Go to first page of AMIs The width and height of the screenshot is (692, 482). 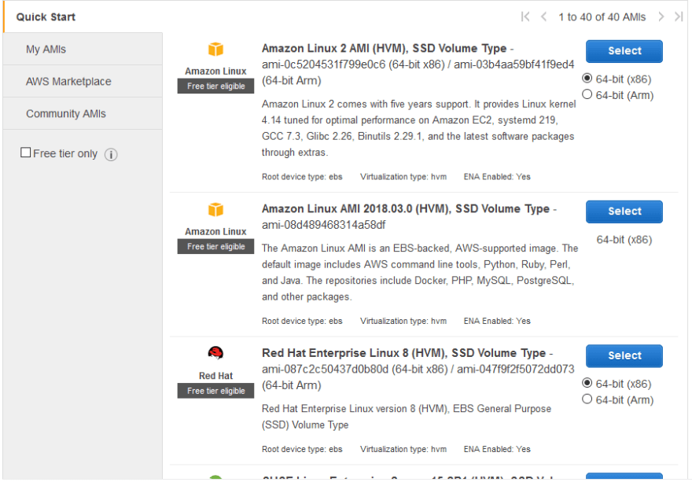coord(525,17)
